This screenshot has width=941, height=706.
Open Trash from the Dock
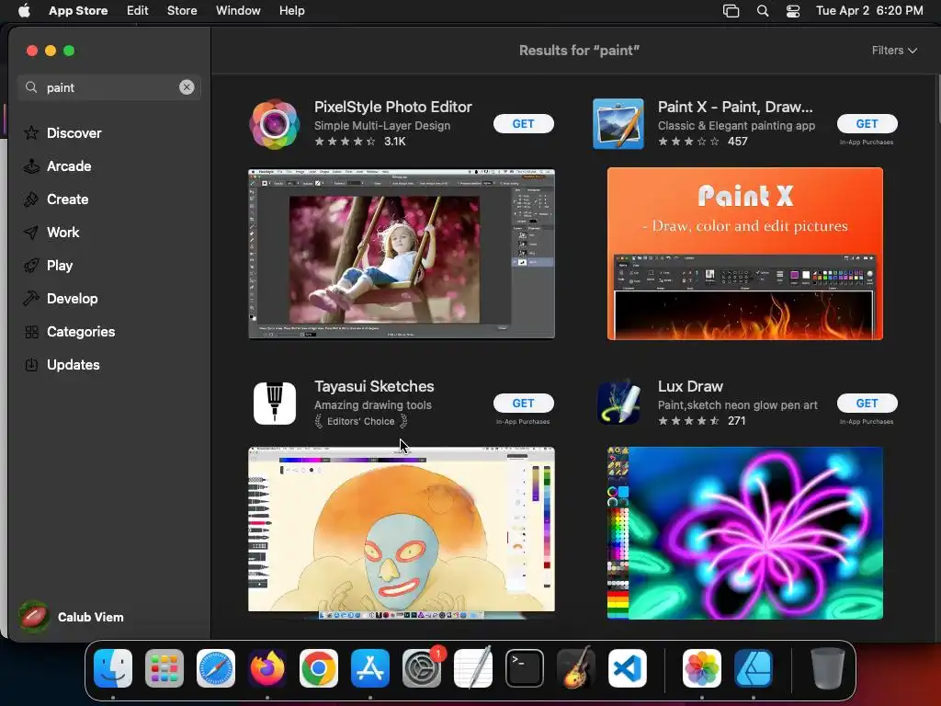[x=828, y=668]
